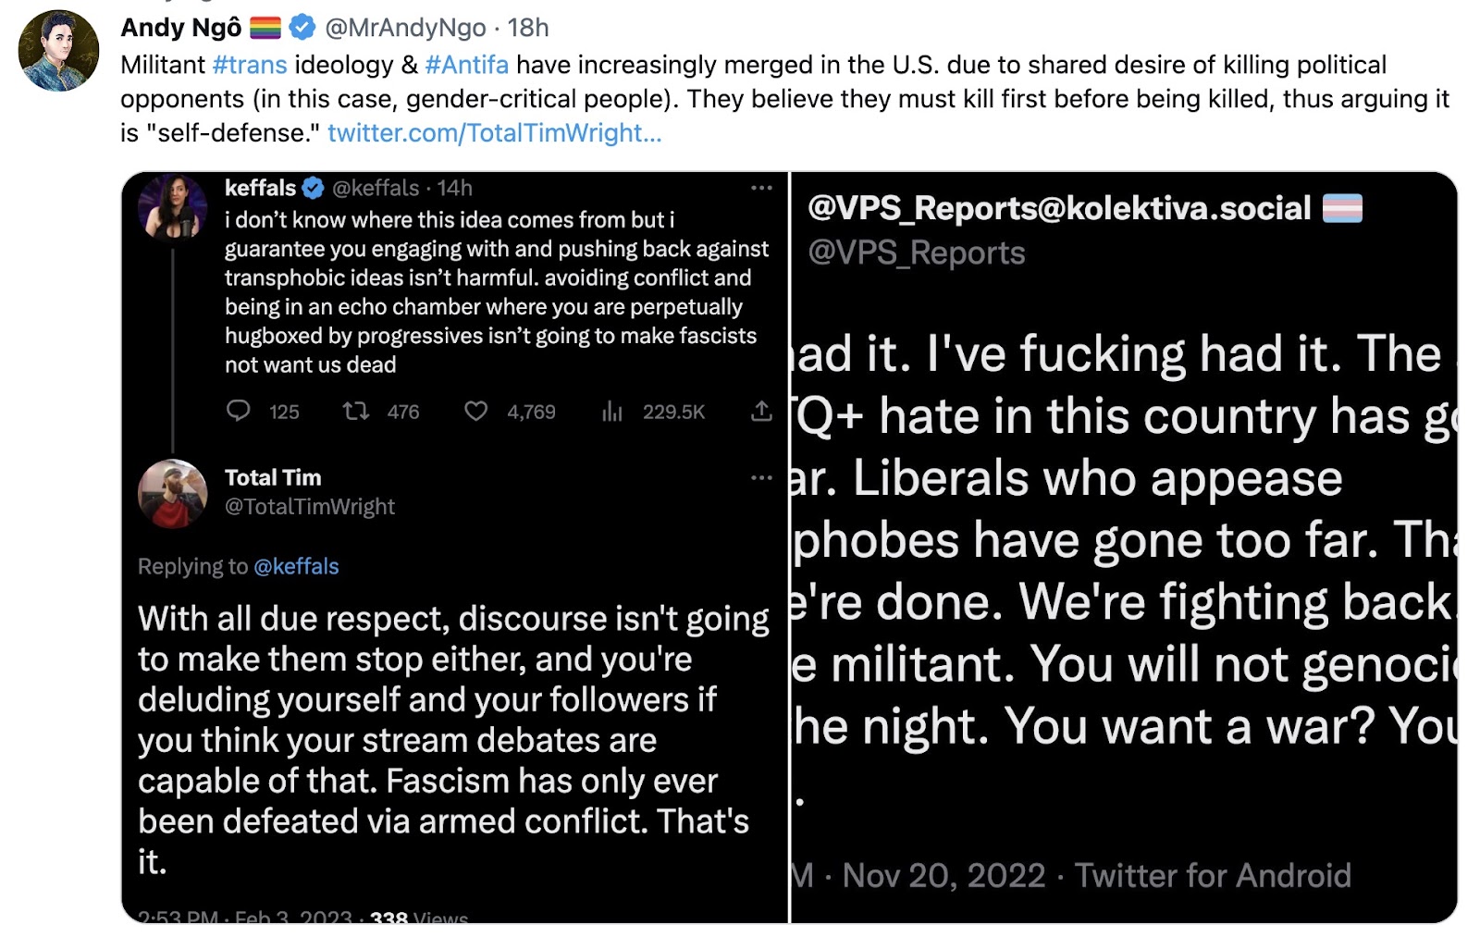Click Andy Ngô's blue verified badge
Image resolution: width=1480 pixels, height=937 pixels.
[302, 28]
